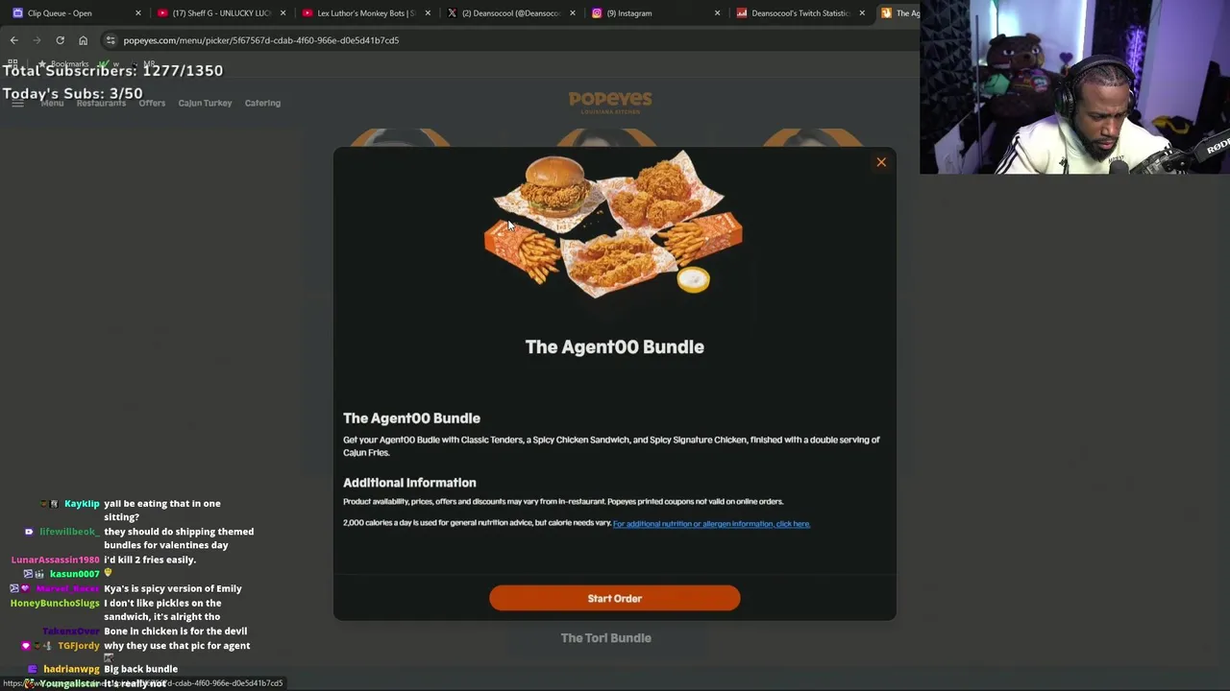Click the Start Order button
The width and height of the screenshot is (1230, 691).
pyautogui.click(x=615, y=598)
